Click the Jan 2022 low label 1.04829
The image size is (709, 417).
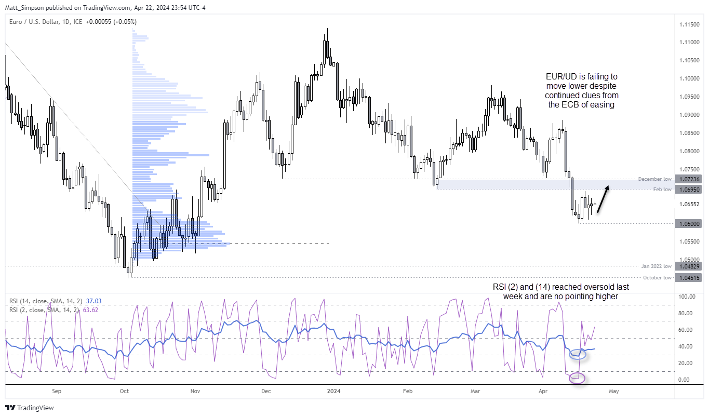point(689,266)
